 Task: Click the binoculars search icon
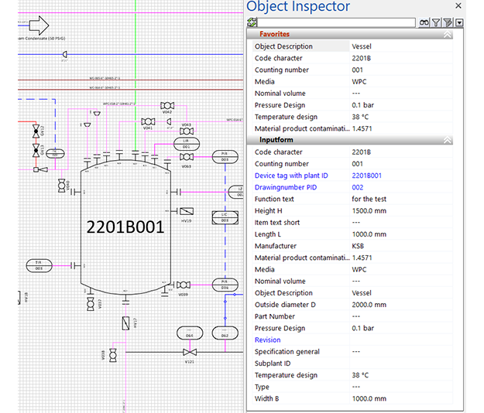click(424, 23)
